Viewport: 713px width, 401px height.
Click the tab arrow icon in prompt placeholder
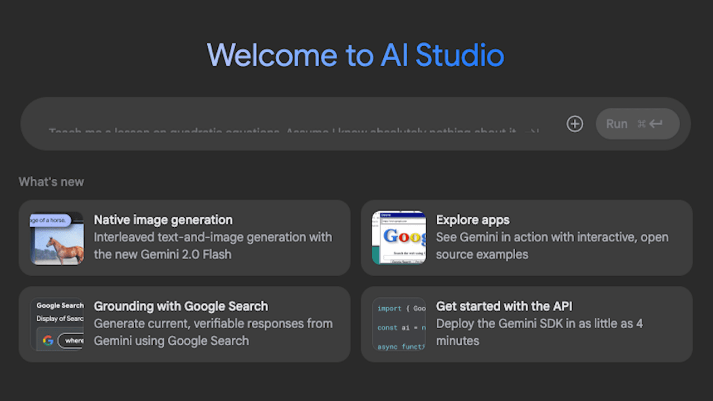tap(532, 132)
